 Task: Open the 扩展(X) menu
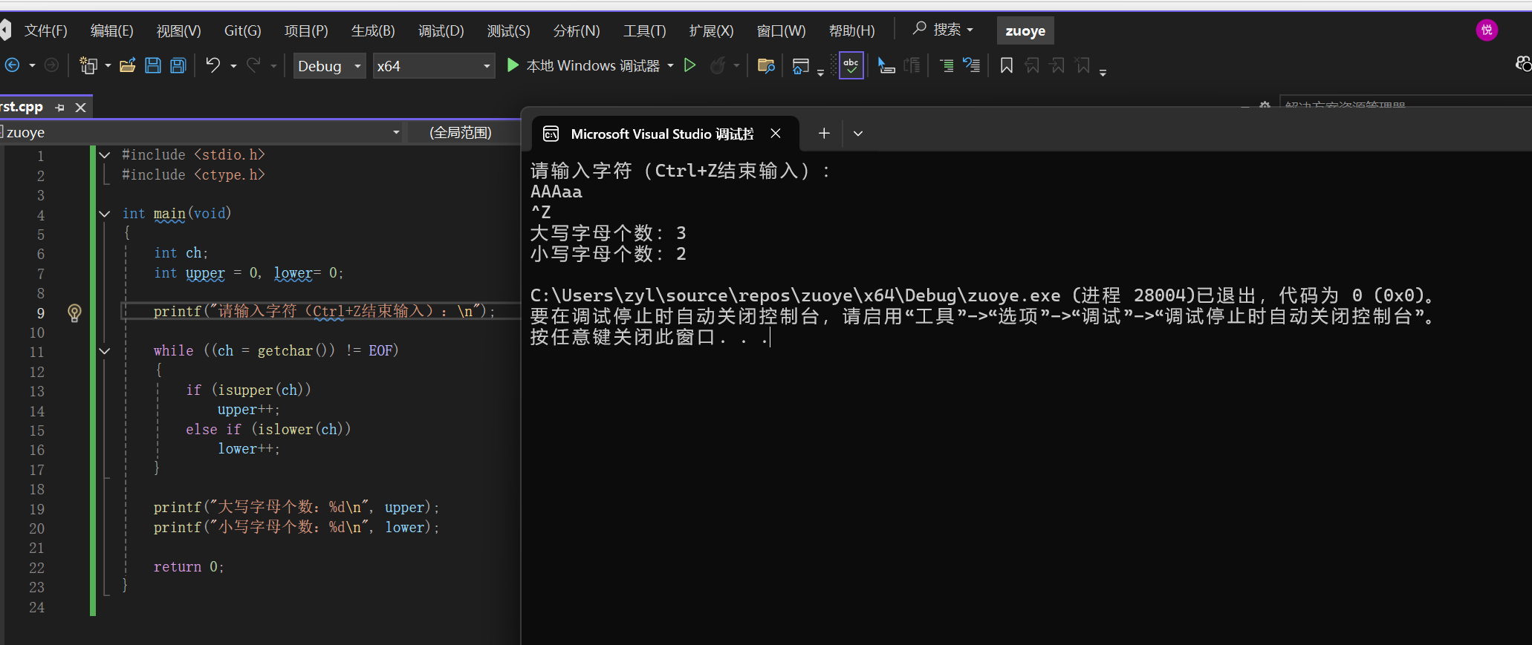[711, 30]
